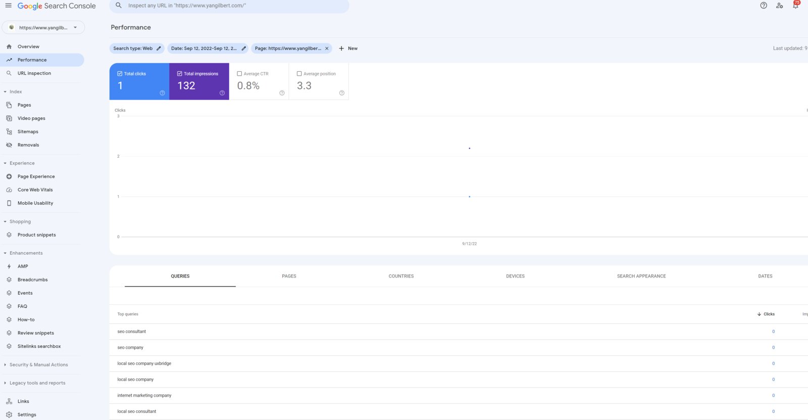The height and width of the screenshot is (420, 808).
Task: Collapse the Experience section
Action: tap(5, 163)
